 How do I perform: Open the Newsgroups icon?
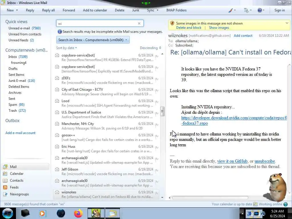(5, 194)
